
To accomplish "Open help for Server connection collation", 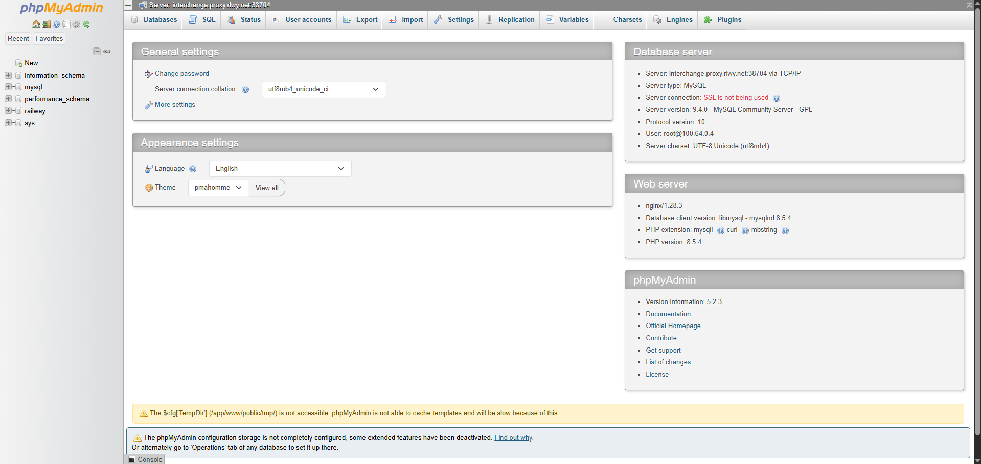I will (x=246, y=89).
